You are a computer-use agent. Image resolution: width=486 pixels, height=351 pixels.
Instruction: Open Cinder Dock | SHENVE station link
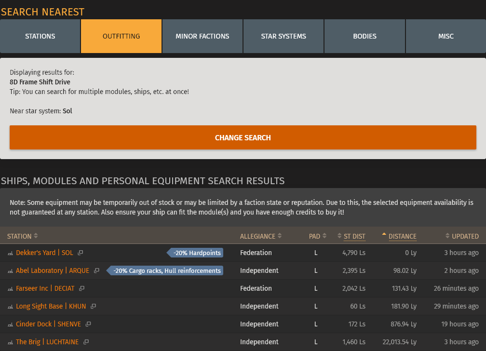(48, 324)
